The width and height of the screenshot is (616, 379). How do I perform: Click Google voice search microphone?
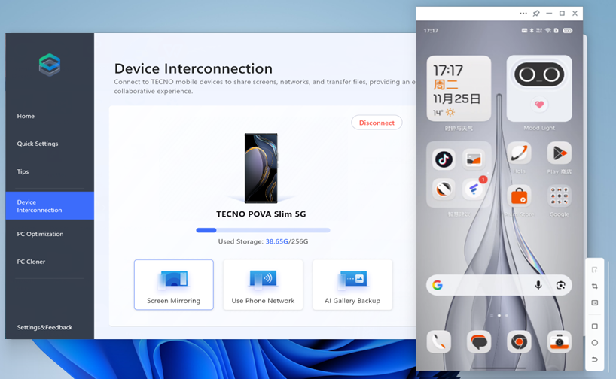click(x=538, y=285)
